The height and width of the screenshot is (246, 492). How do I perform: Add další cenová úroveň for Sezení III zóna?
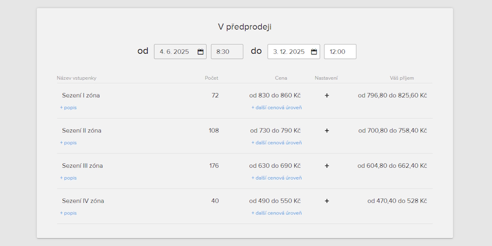[x=277, y=178]
